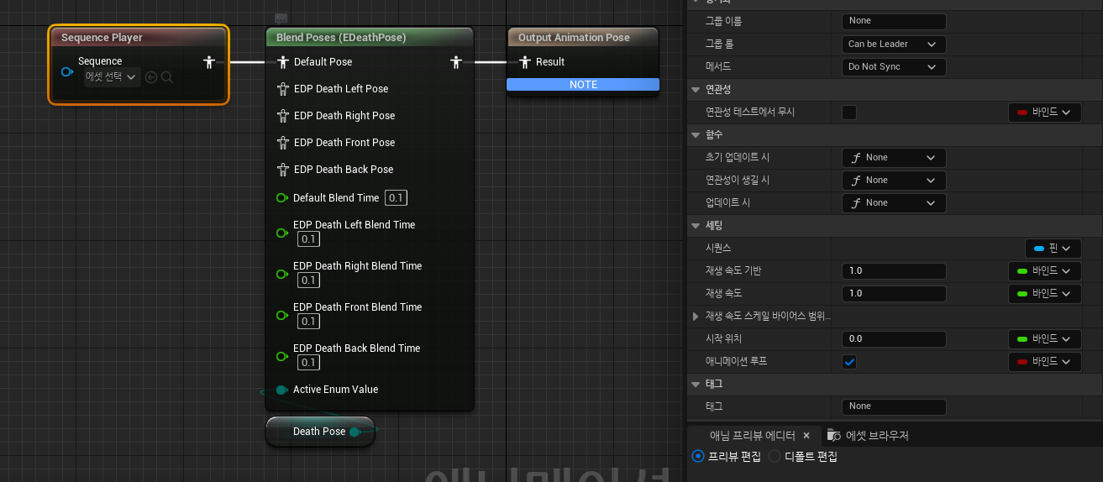
Task: Click the EDP Death Left Blend Time pin
Action: point(282,233)
